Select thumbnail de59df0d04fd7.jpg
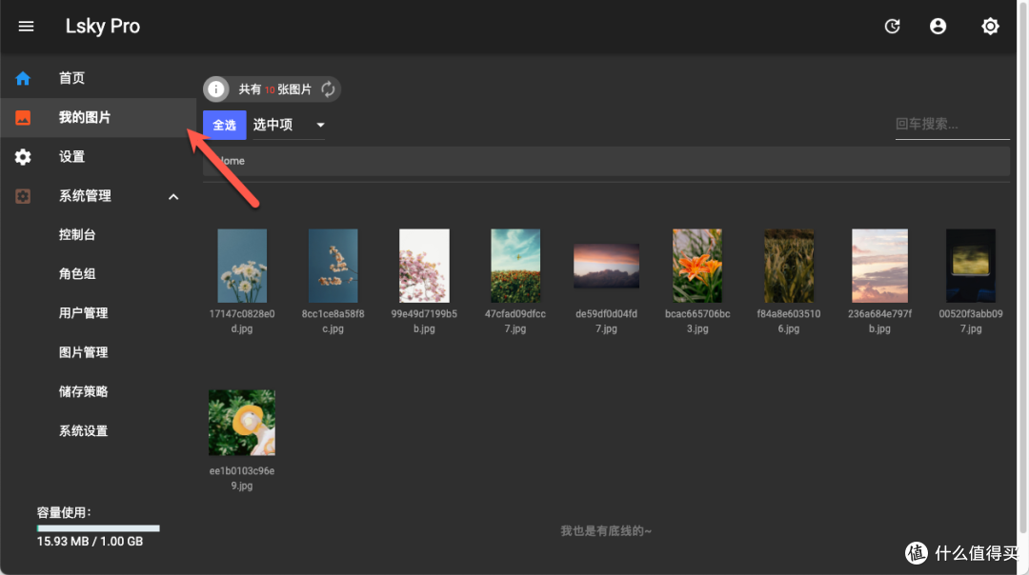 [606, 266]
